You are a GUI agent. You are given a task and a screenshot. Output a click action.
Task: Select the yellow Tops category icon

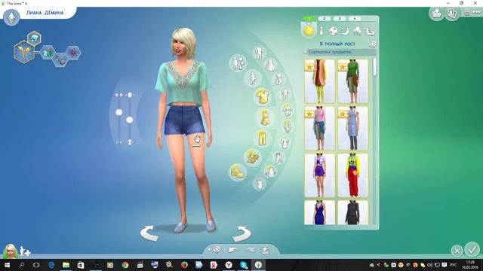(x=263, y=96)
